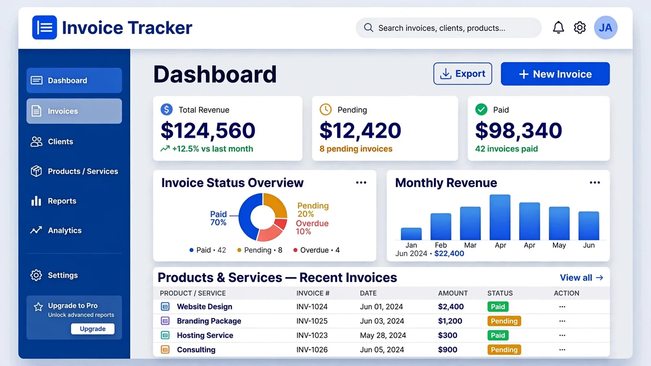
Task: Click the Upgrade button
Action: click(93, 329)
